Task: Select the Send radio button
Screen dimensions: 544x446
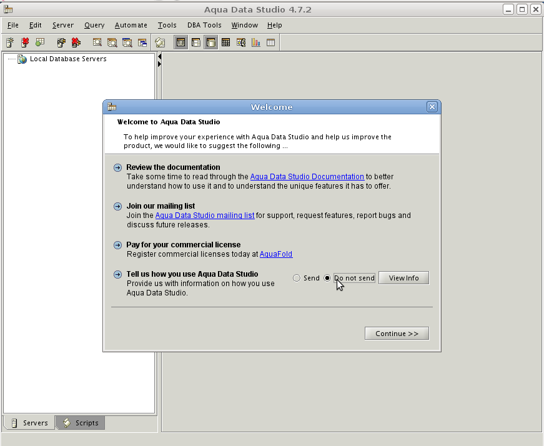Action: pos(297,278)
